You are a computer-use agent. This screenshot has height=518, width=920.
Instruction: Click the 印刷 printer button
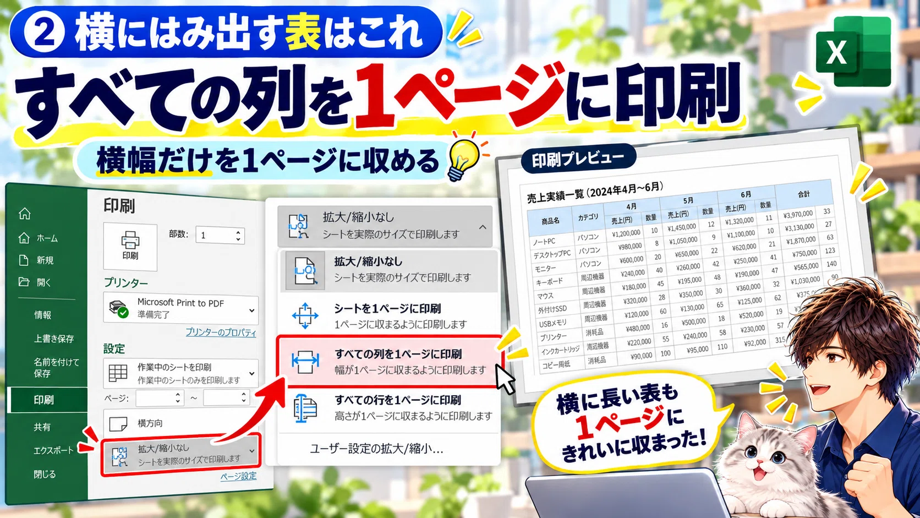[x=130, y=246]
